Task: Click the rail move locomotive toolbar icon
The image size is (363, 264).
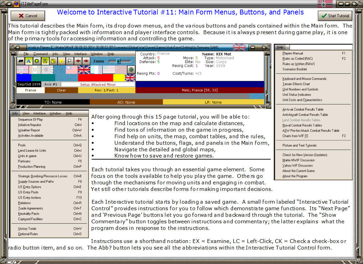Action: pos(21,61)
